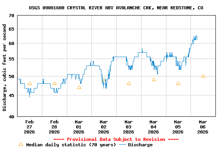Select the Mar 02 median triangle marker
The height and width of the screenshot is (149, 224).
tap(104, 80)
